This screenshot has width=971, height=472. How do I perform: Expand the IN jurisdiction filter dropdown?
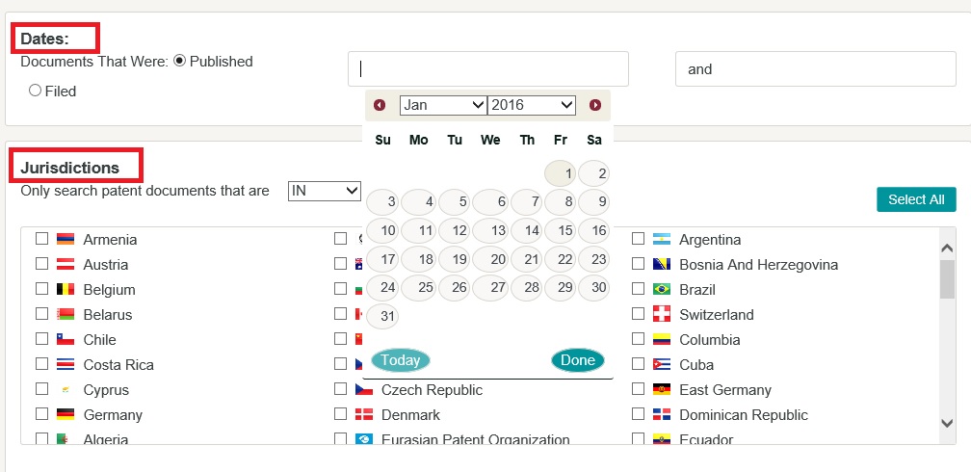[325, 191]
